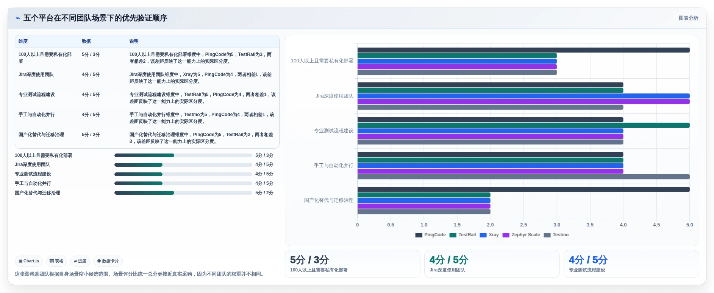Toggle PingCode legend color swatch

419,235
